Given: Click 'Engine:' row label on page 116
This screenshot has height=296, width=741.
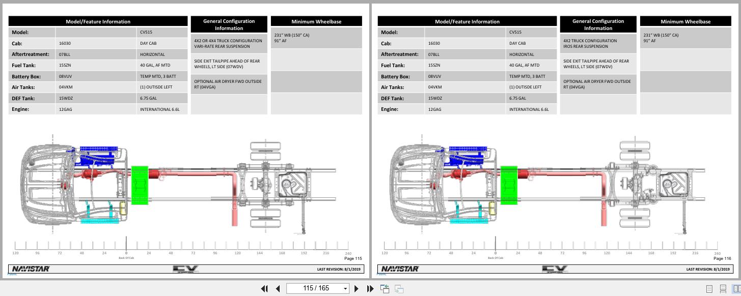Looking at the screenshot, I should click(x=390, y=109).
